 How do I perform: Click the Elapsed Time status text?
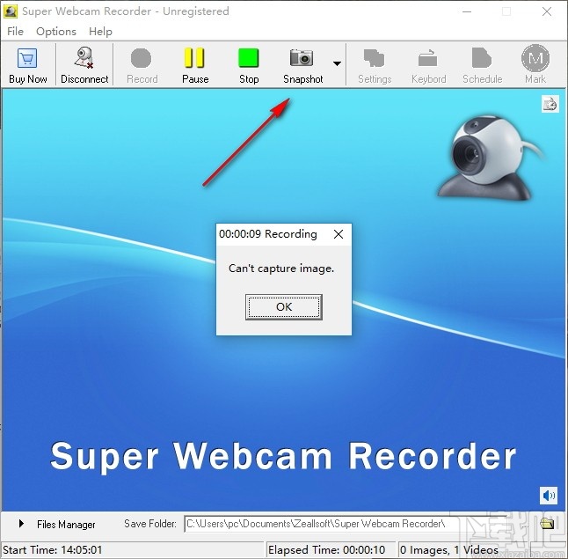coord(326,550)
